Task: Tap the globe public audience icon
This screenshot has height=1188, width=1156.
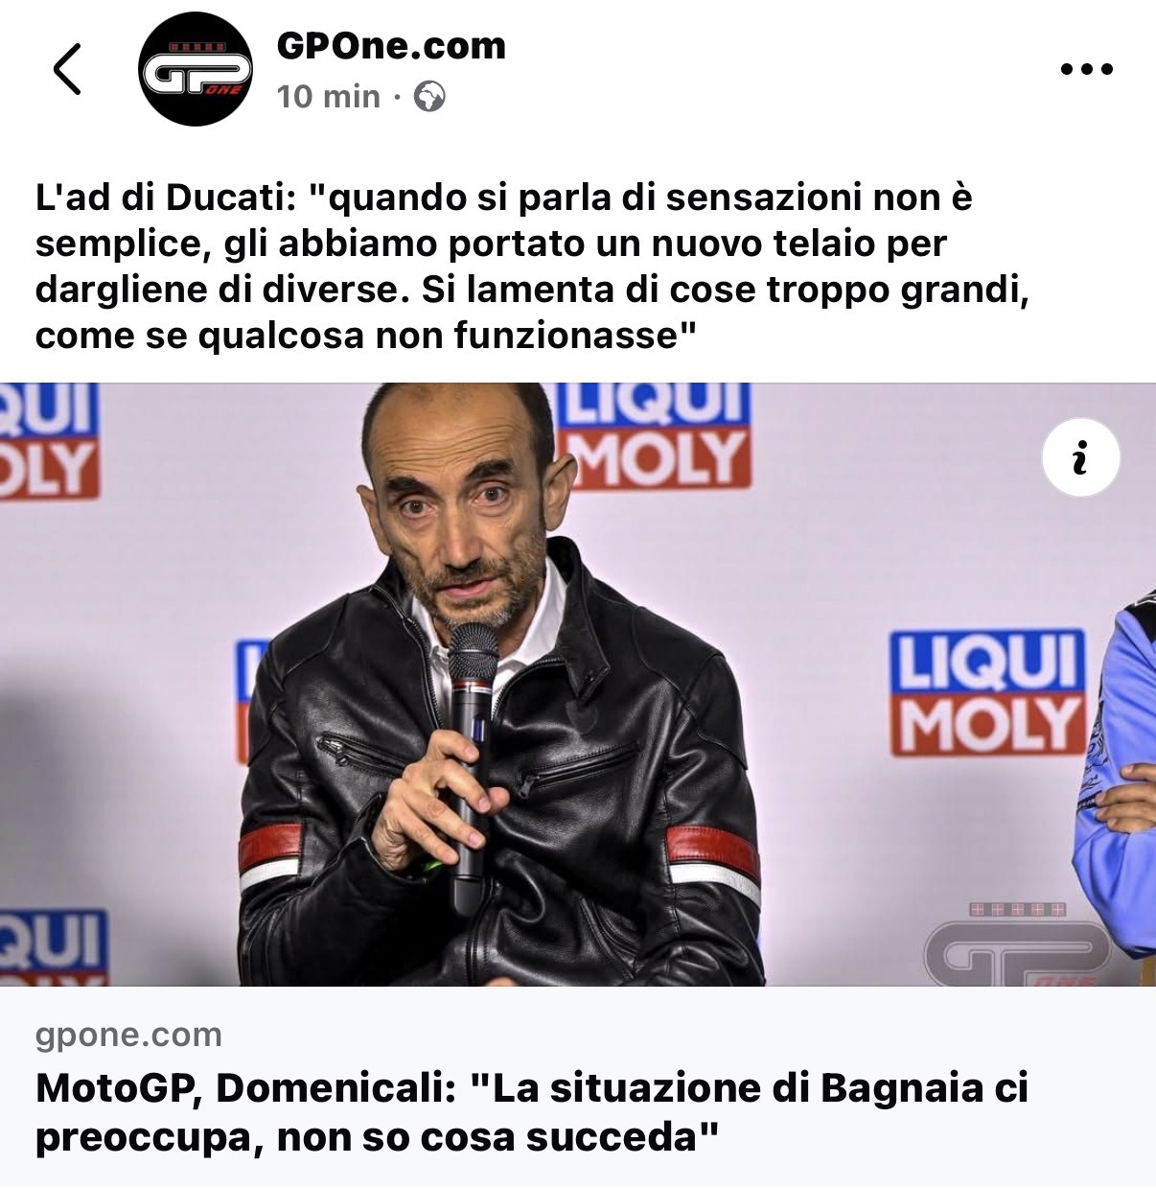Action: click(x=429, y=97)
